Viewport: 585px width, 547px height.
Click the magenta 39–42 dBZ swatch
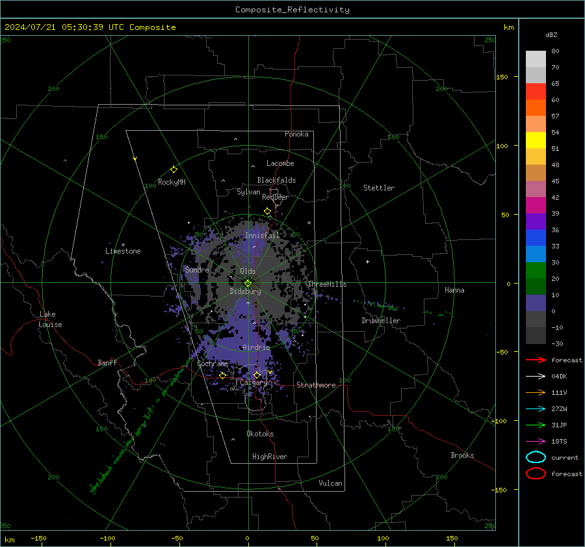click(536, 206)
